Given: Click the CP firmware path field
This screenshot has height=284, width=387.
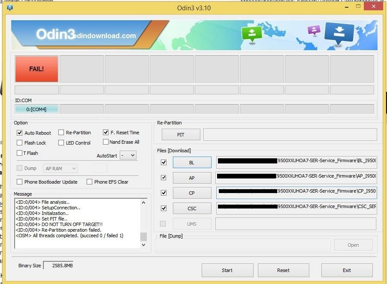Looking at the screenshot, I should tap(296, 193).
